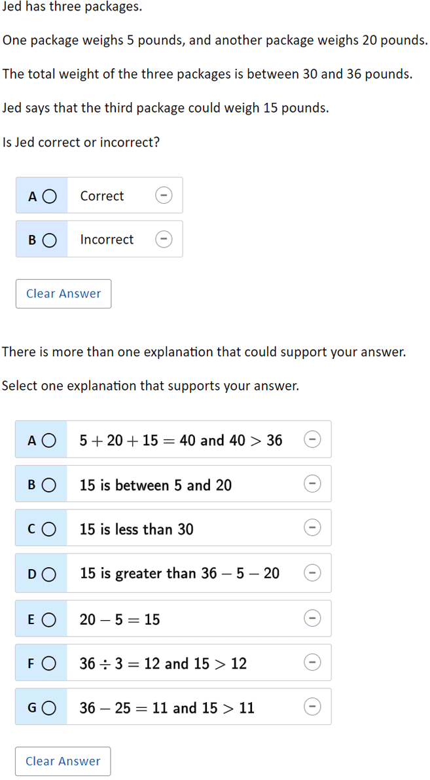Strike out the 20 − 5 = 15 explanation
The image size is (430, 780).
(x=312, y=618)
